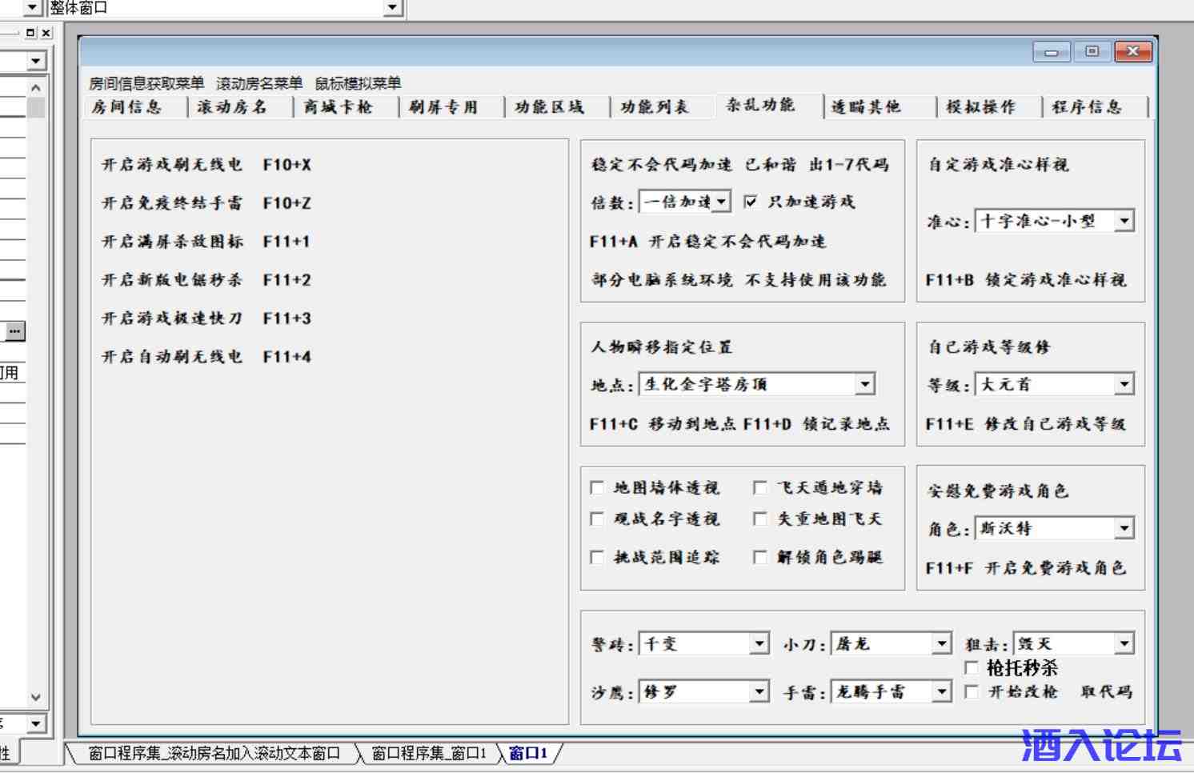This screenshot has height=773, width=1194.
Task: Open the 地点 location dropdown
Action: click(x=865, y=385)
